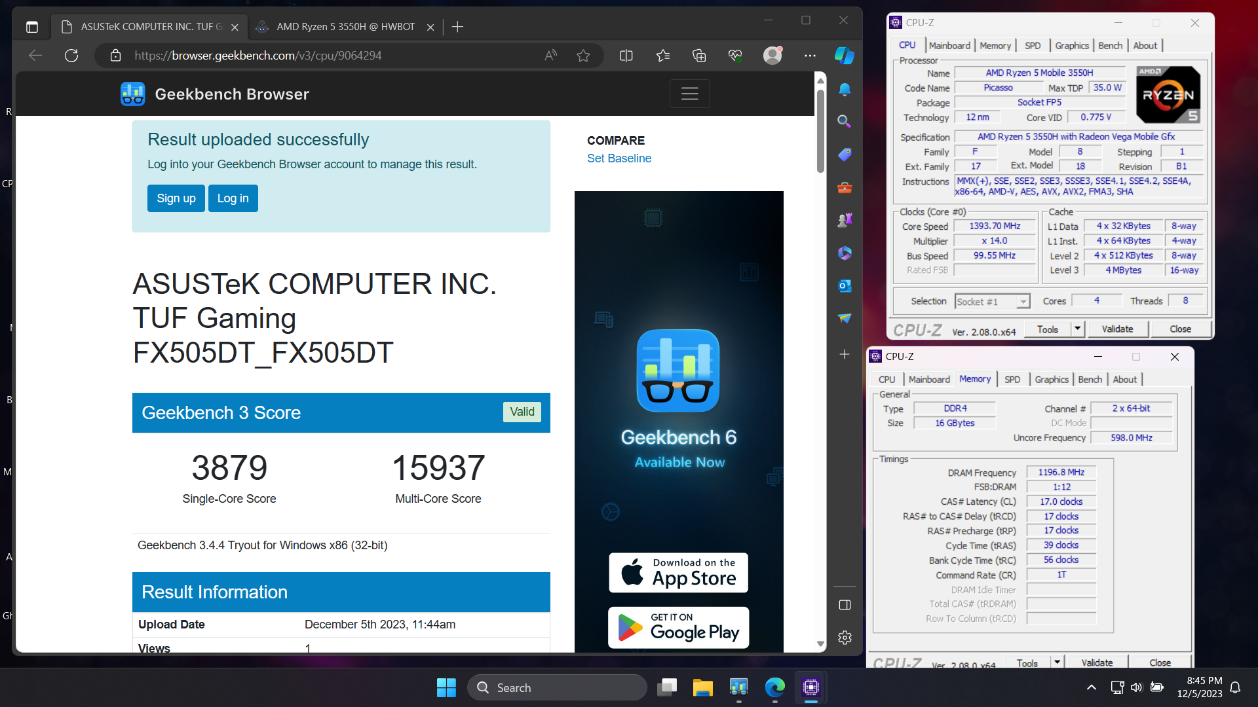Open File Explorer from taskbar
Image resolution: width=1258 pixels, height=707 pixels.
coord(702,687)
